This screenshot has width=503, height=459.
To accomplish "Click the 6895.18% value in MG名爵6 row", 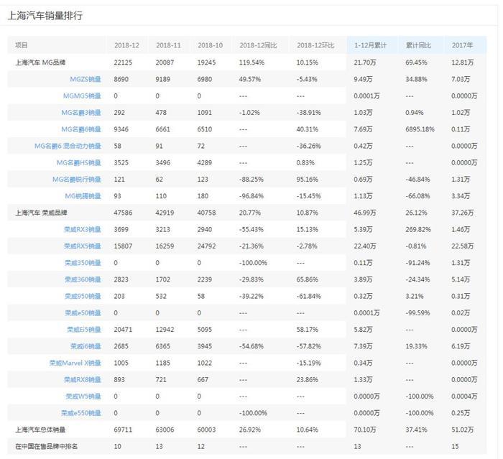I will click(x=420, y=129).
